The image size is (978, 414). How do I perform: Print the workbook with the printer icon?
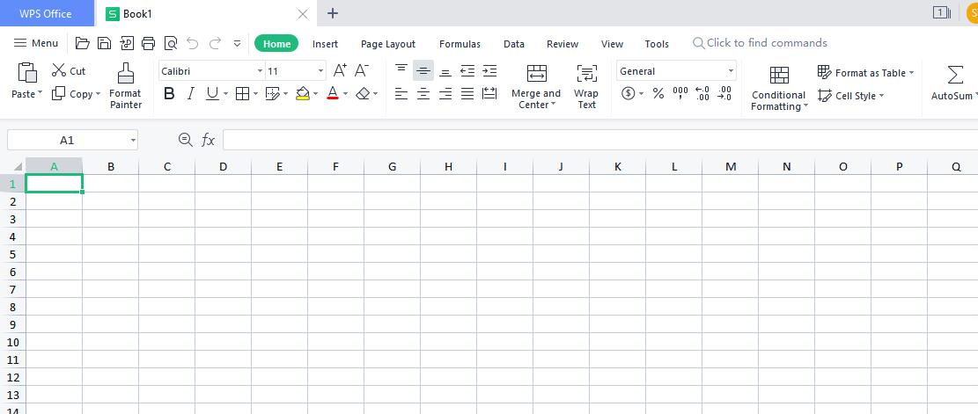pos(149,43)
